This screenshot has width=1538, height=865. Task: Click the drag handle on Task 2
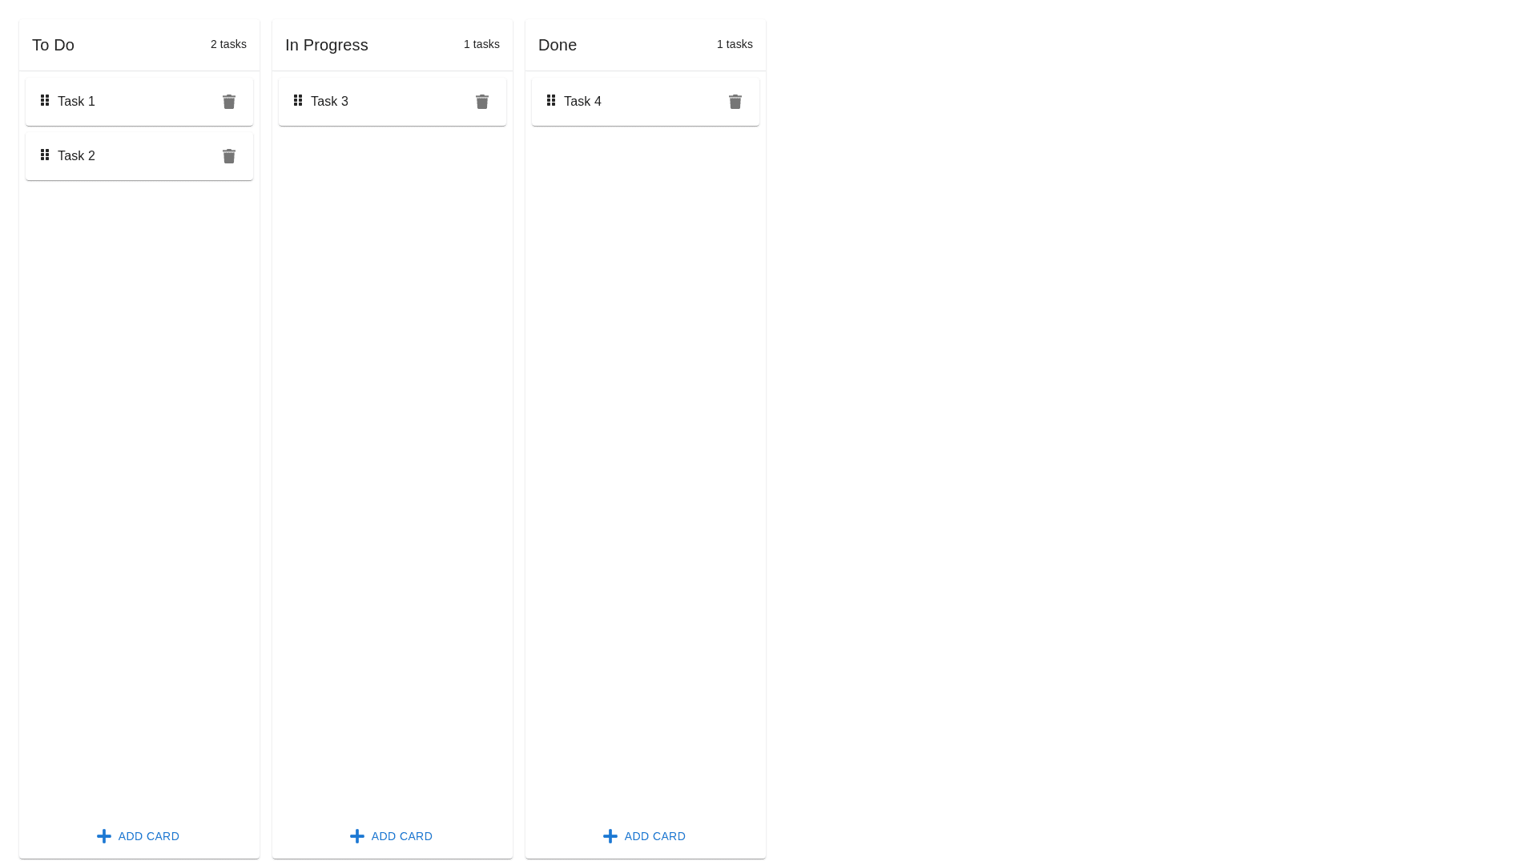[x=45, y=155]
